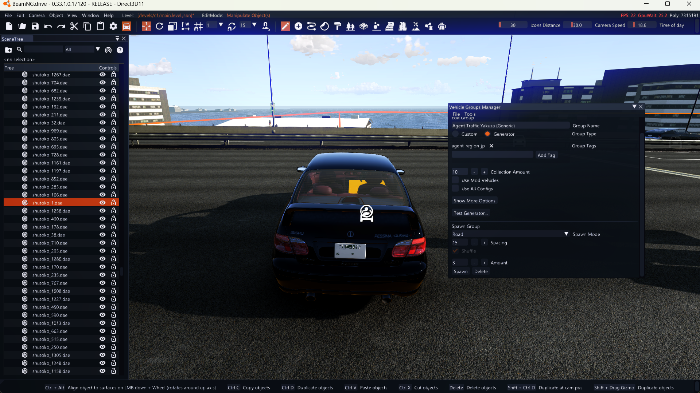Select the create object plus tool
This screenshot has height=393, width=700.
click(298, 26)
